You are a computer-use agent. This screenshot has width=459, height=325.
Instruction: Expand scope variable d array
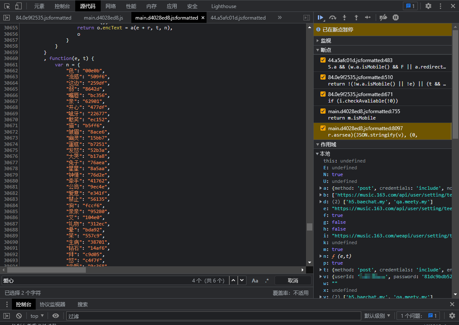pyautogui.click(x=321, y=202)
